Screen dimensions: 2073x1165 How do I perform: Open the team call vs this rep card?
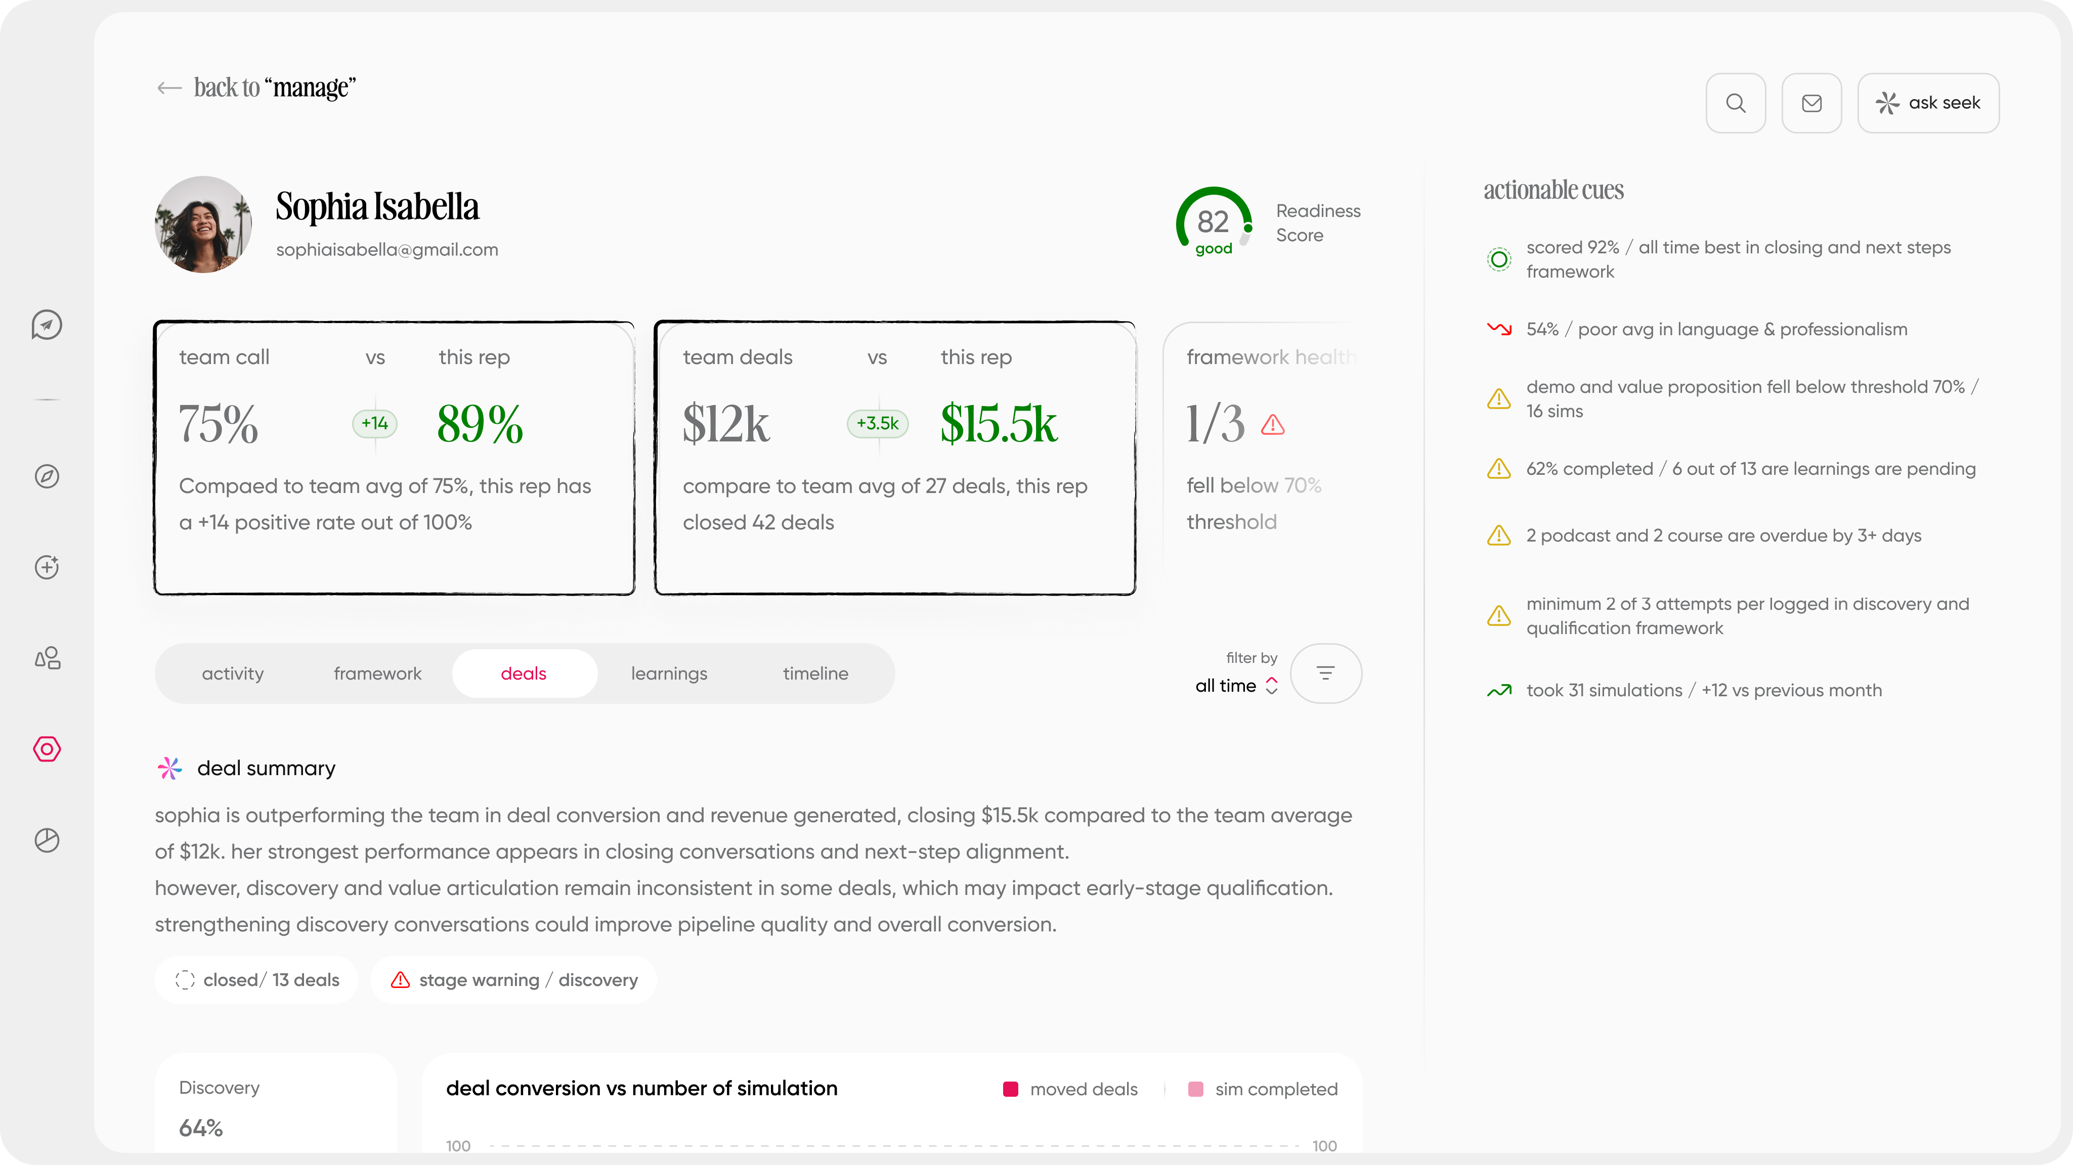click(395, 458)
